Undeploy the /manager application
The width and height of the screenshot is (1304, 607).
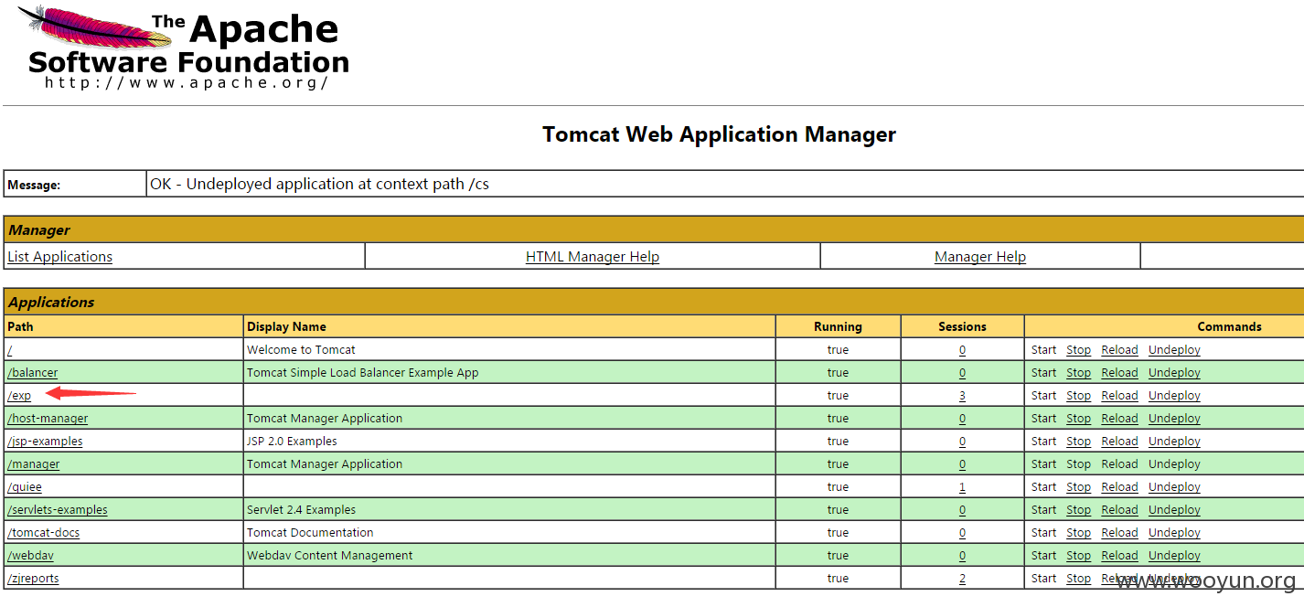[x=1174, y=464]
